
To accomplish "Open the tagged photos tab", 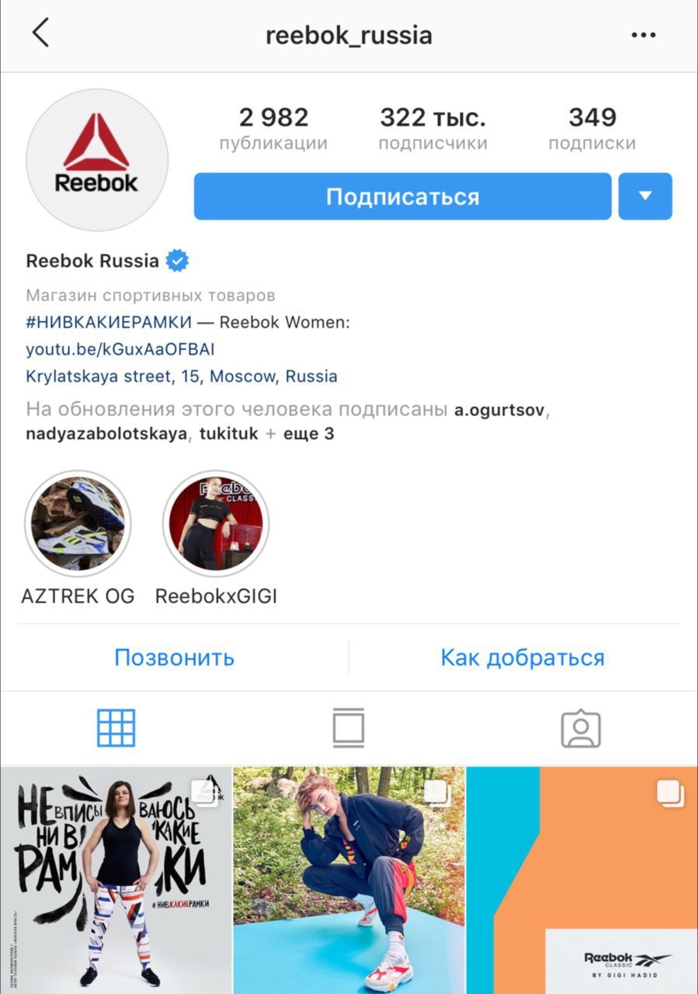I will [x=581, y=728].
